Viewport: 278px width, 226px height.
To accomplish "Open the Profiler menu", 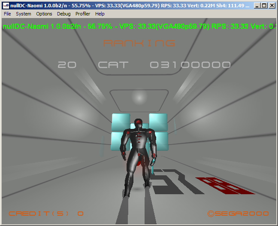I will coord(83,14).
